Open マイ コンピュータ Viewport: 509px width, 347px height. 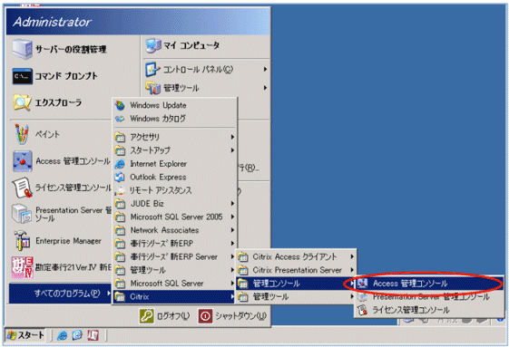point(182,45)
